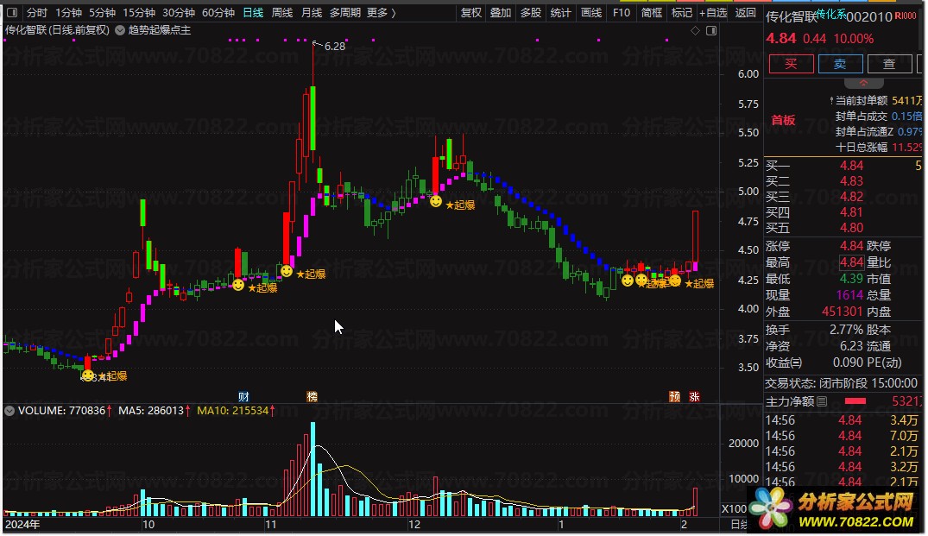Screen dimensions: 928x536
Task: Click the 买三 price 4.82
Action: [x=851, y=197]
